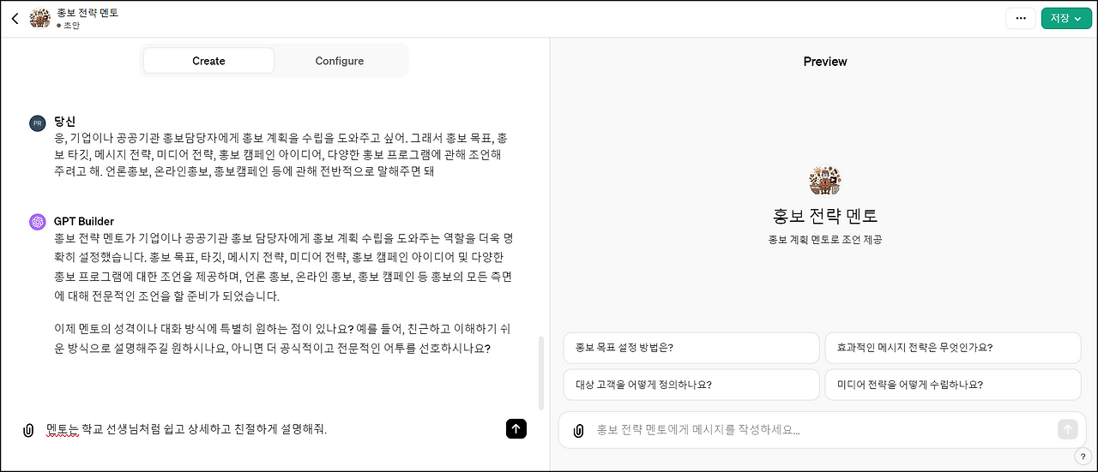Image resolution: width=1098 pixels, height=472 pixels.
Task: Click the '홍보 계획 멘토로 조언 제공' description
Action: tap(825, 240)
